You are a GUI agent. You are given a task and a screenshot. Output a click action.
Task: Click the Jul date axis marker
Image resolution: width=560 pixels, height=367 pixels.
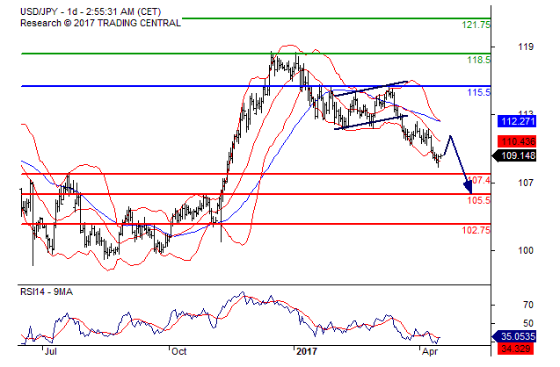pos(50,350)
